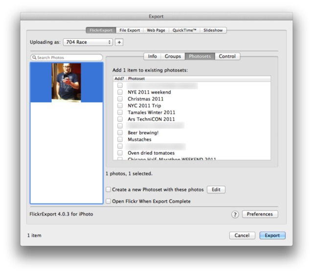Select the Tamales Winter 2011 row text
This screenshot has width=313, height=274.
point(151,113)
